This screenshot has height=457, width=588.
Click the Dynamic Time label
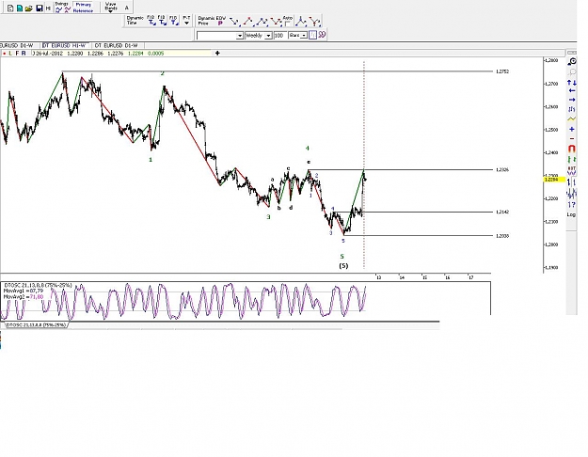[x=135, y=21]
